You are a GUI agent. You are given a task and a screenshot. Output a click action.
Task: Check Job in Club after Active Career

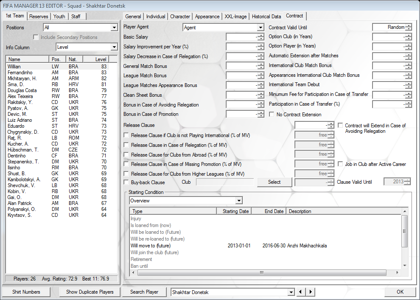(340, 164)
